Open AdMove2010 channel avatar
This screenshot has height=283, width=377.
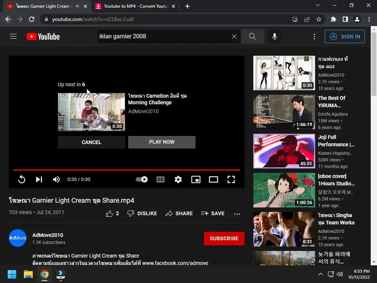(18, 238)
